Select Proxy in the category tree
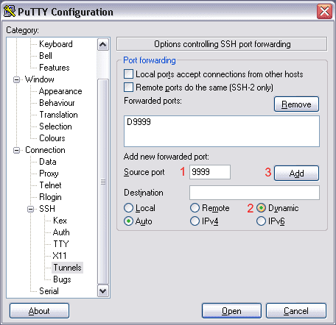Screen dimensions: 336x325 coord(49,174)
